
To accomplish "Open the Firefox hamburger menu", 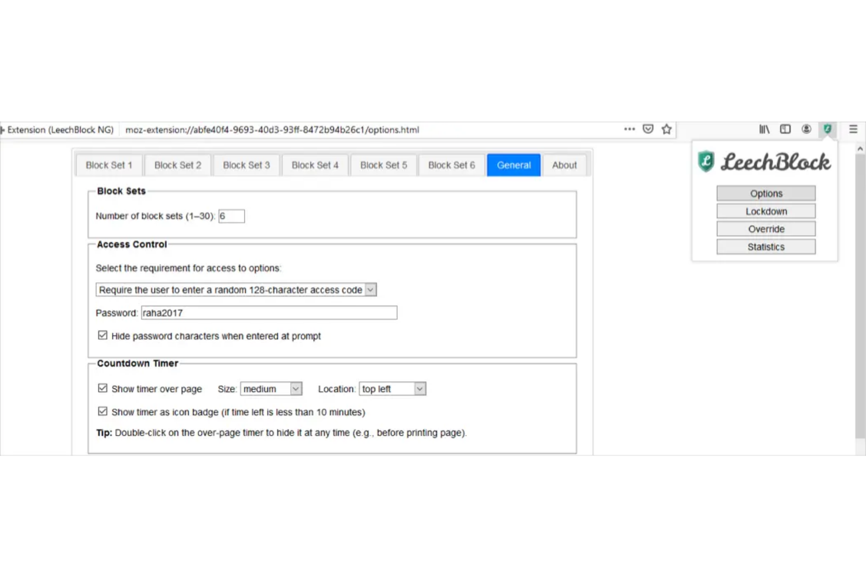I will click(853, 129).
